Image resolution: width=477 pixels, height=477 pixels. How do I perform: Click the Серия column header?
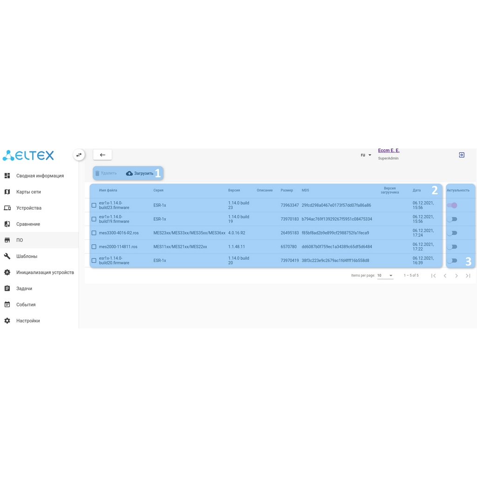(x=158, y=190)
